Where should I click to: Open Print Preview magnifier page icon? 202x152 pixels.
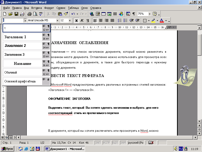coord(35,14)
